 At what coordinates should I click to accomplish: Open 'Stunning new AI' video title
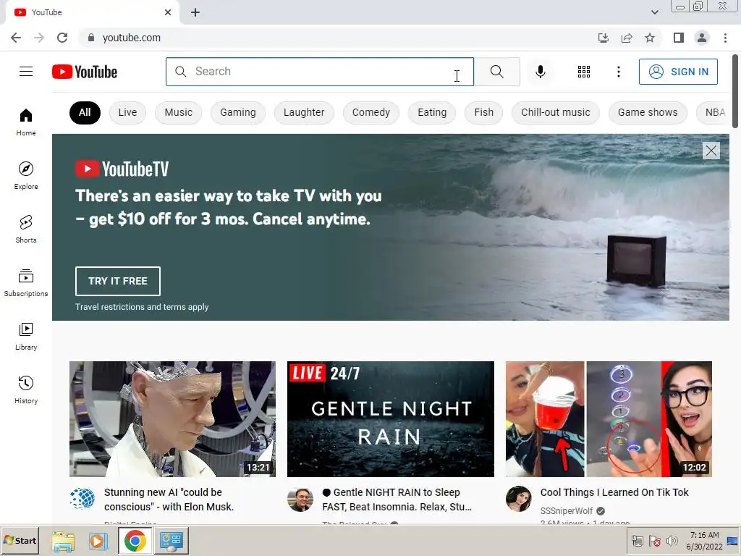(x=169, y=500)
